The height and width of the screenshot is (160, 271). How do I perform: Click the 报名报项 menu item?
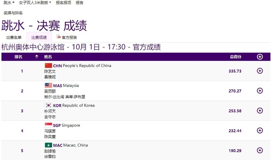tap(64, 3)
